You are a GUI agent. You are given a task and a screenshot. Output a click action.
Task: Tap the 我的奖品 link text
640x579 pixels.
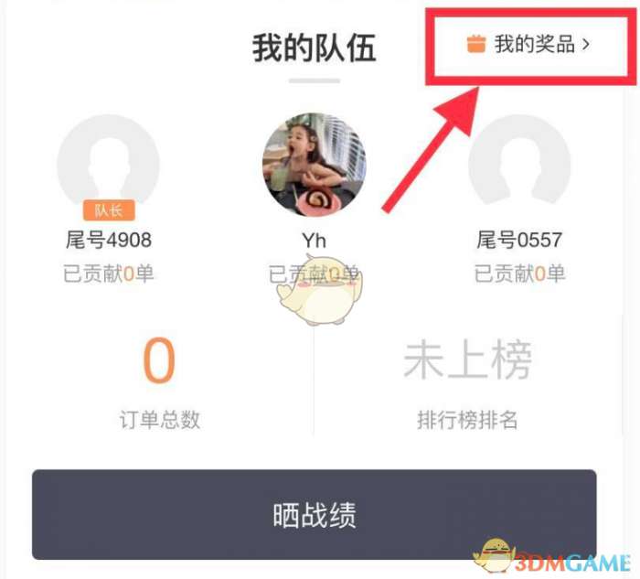coord(535,44)
